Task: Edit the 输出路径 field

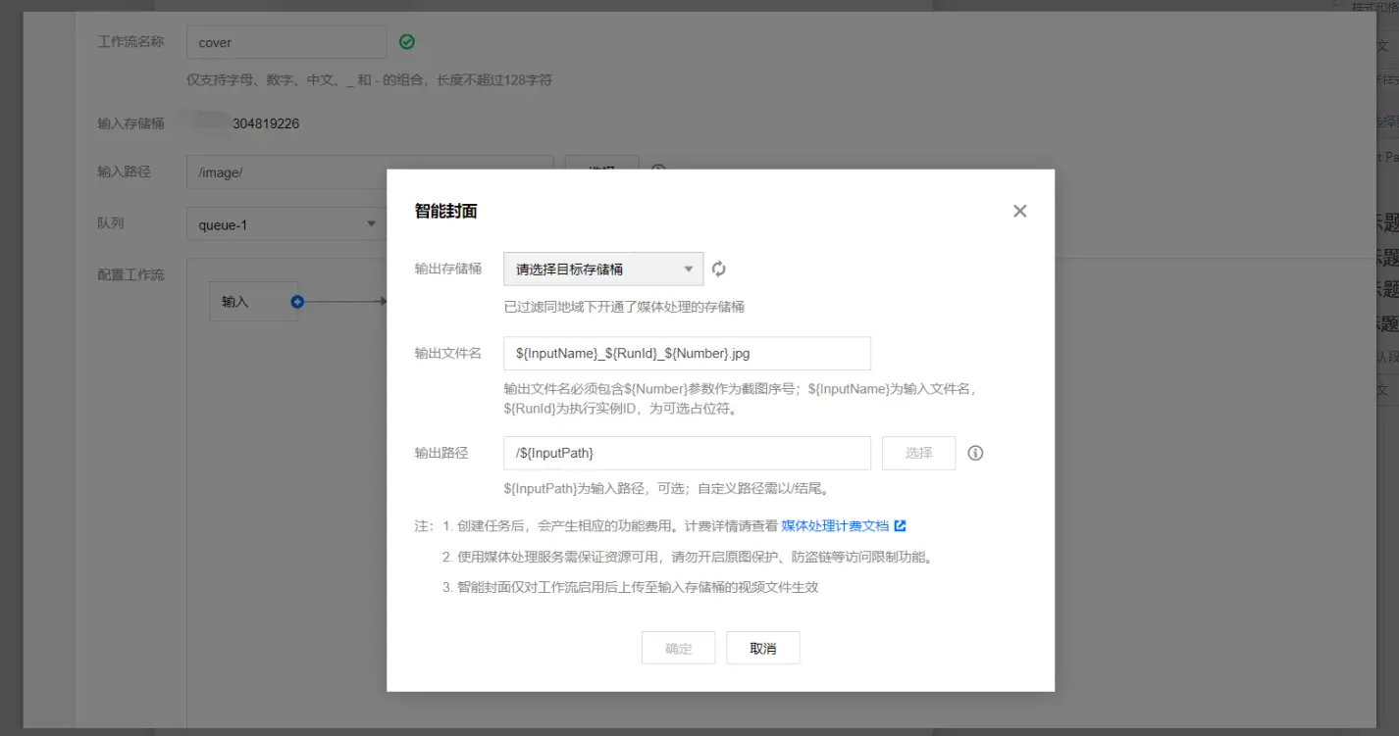Action: point(687,453)
